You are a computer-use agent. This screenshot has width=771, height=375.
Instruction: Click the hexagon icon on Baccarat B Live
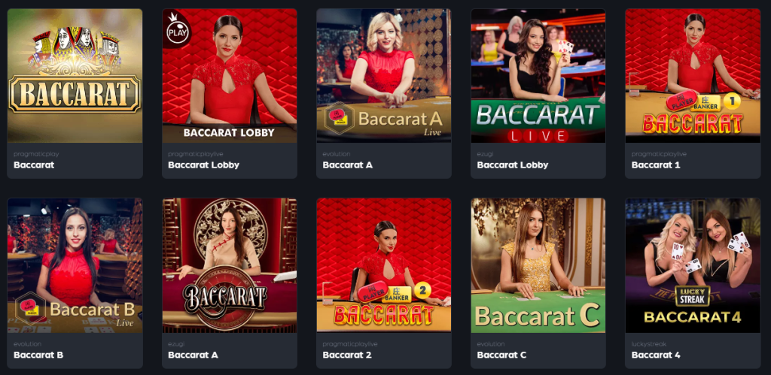pyautogui.click(x=30, y=309)
